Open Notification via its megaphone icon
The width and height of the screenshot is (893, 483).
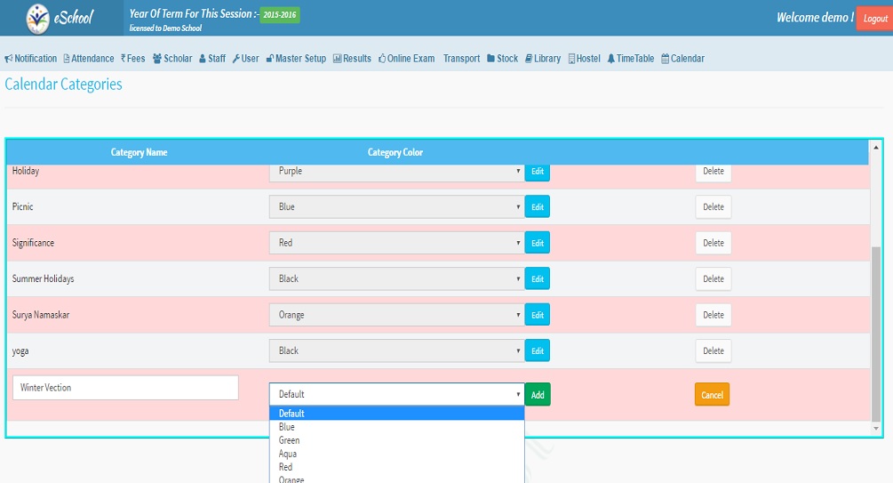coord(9,59)
